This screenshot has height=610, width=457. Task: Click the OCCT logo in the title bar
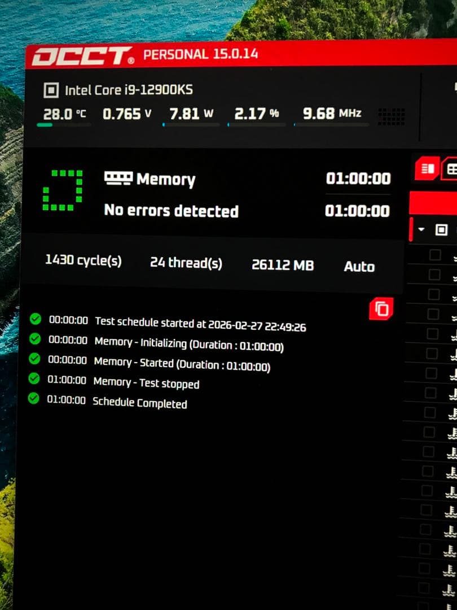coord(83,56)
